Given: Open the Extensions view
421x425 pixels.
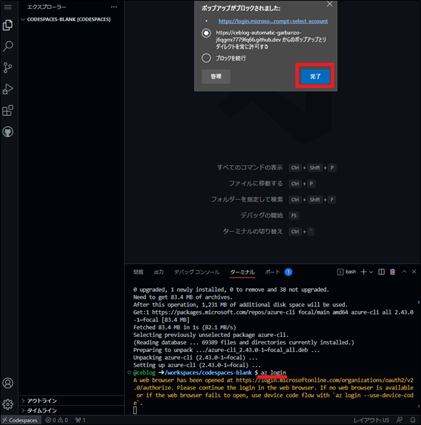Looking at the screenshot, I should [8, 111].
